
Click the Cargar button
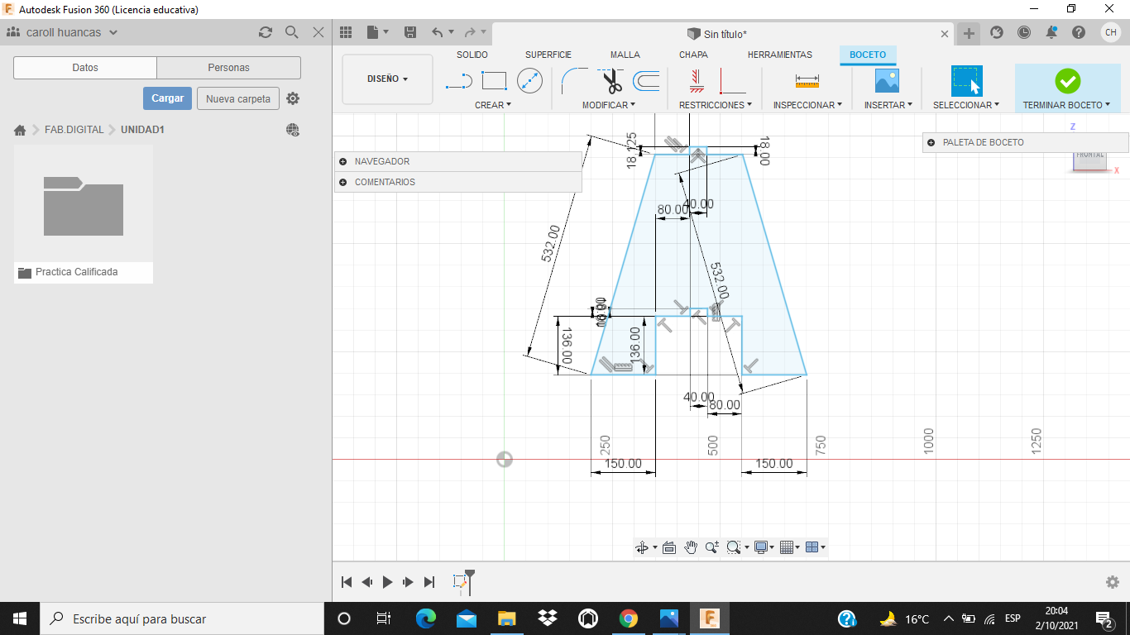click(167, 98)
